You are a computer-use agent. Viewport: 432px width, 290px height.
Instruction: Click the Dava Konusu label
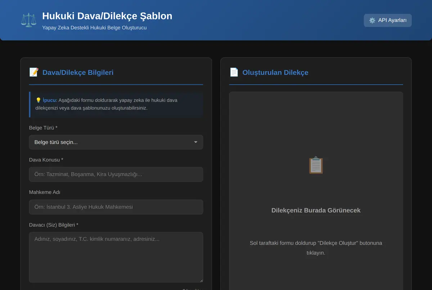pyautogui.click(x=46, y=160)
